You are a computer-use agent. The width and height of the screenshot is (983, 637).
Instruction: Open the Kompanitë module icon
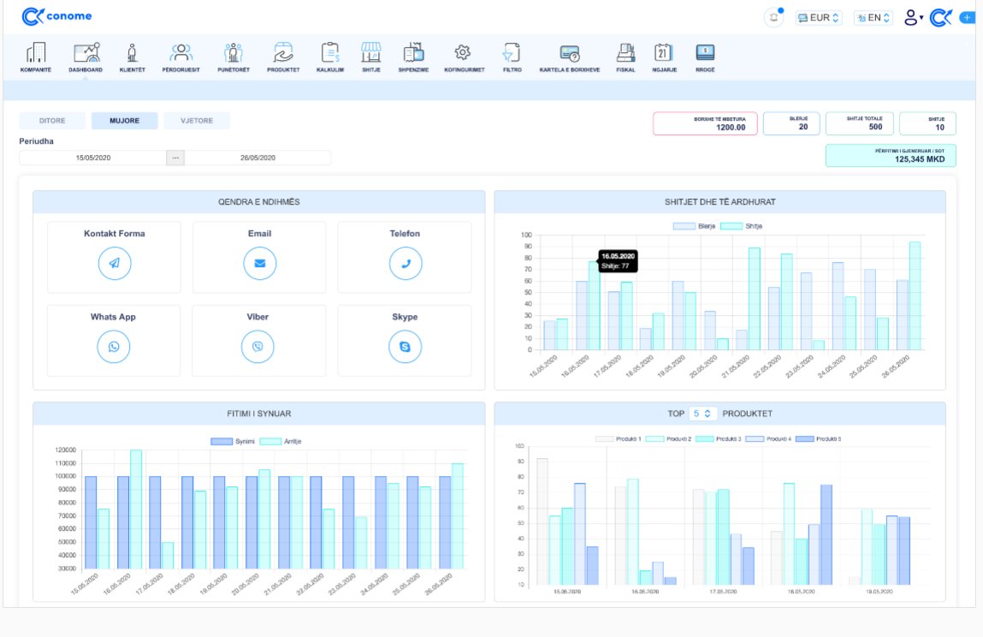click(36, 54)
